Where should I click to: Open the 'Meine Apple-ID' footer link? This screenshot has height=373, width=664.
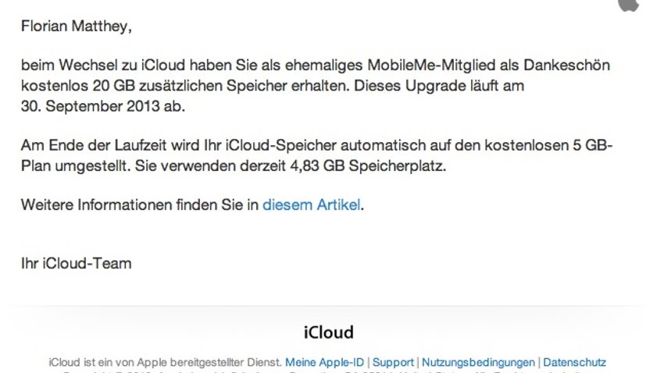click(324, 362)
